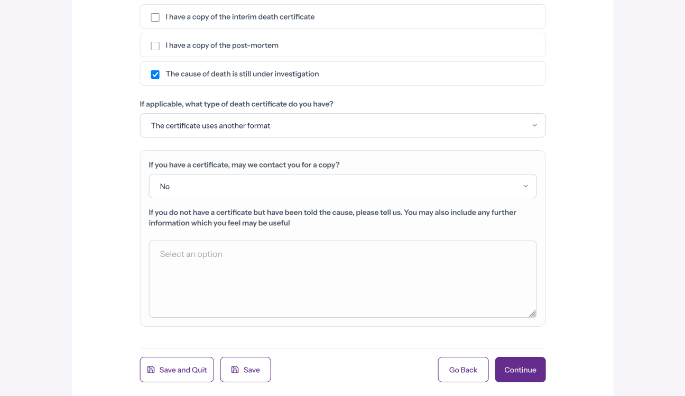Uncheck the cause under investigation checkbox

point(155,74)
